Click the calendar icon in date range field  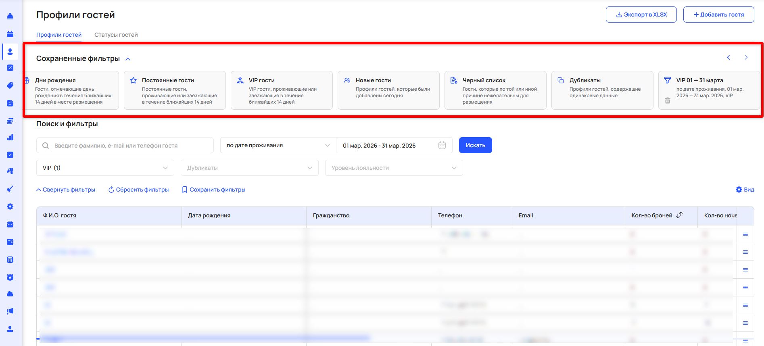[x=442, y=146]
